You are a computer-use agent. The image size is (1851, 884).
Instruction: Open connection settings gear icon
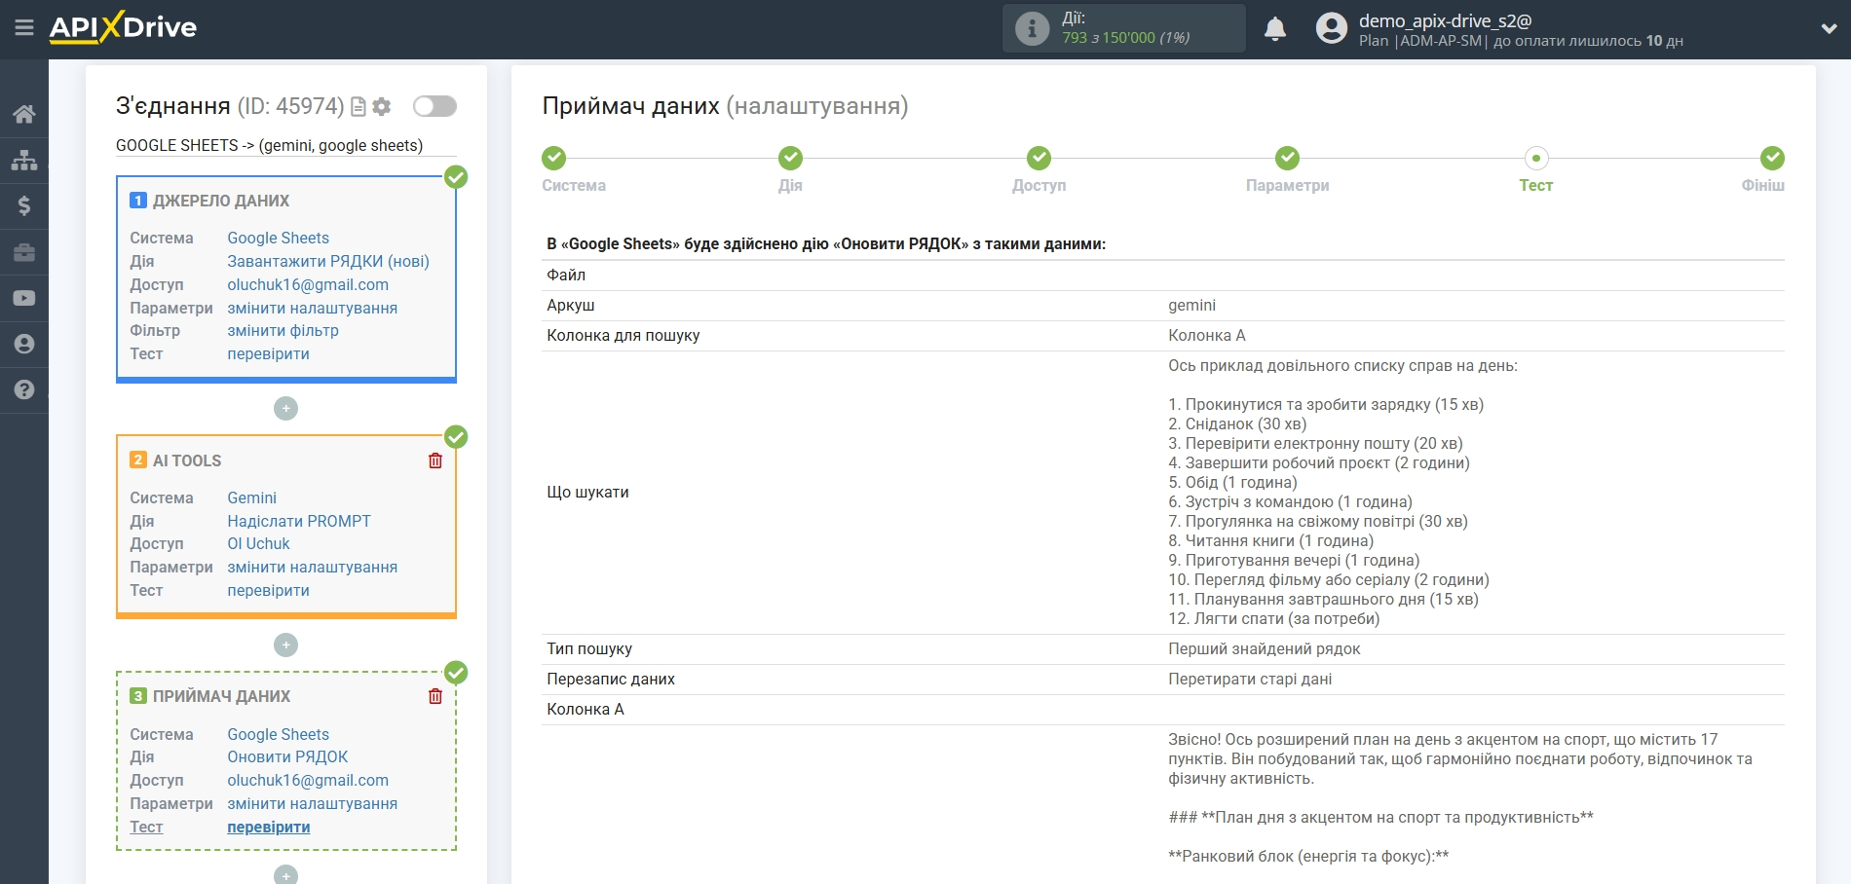click(x=382, y=106)
